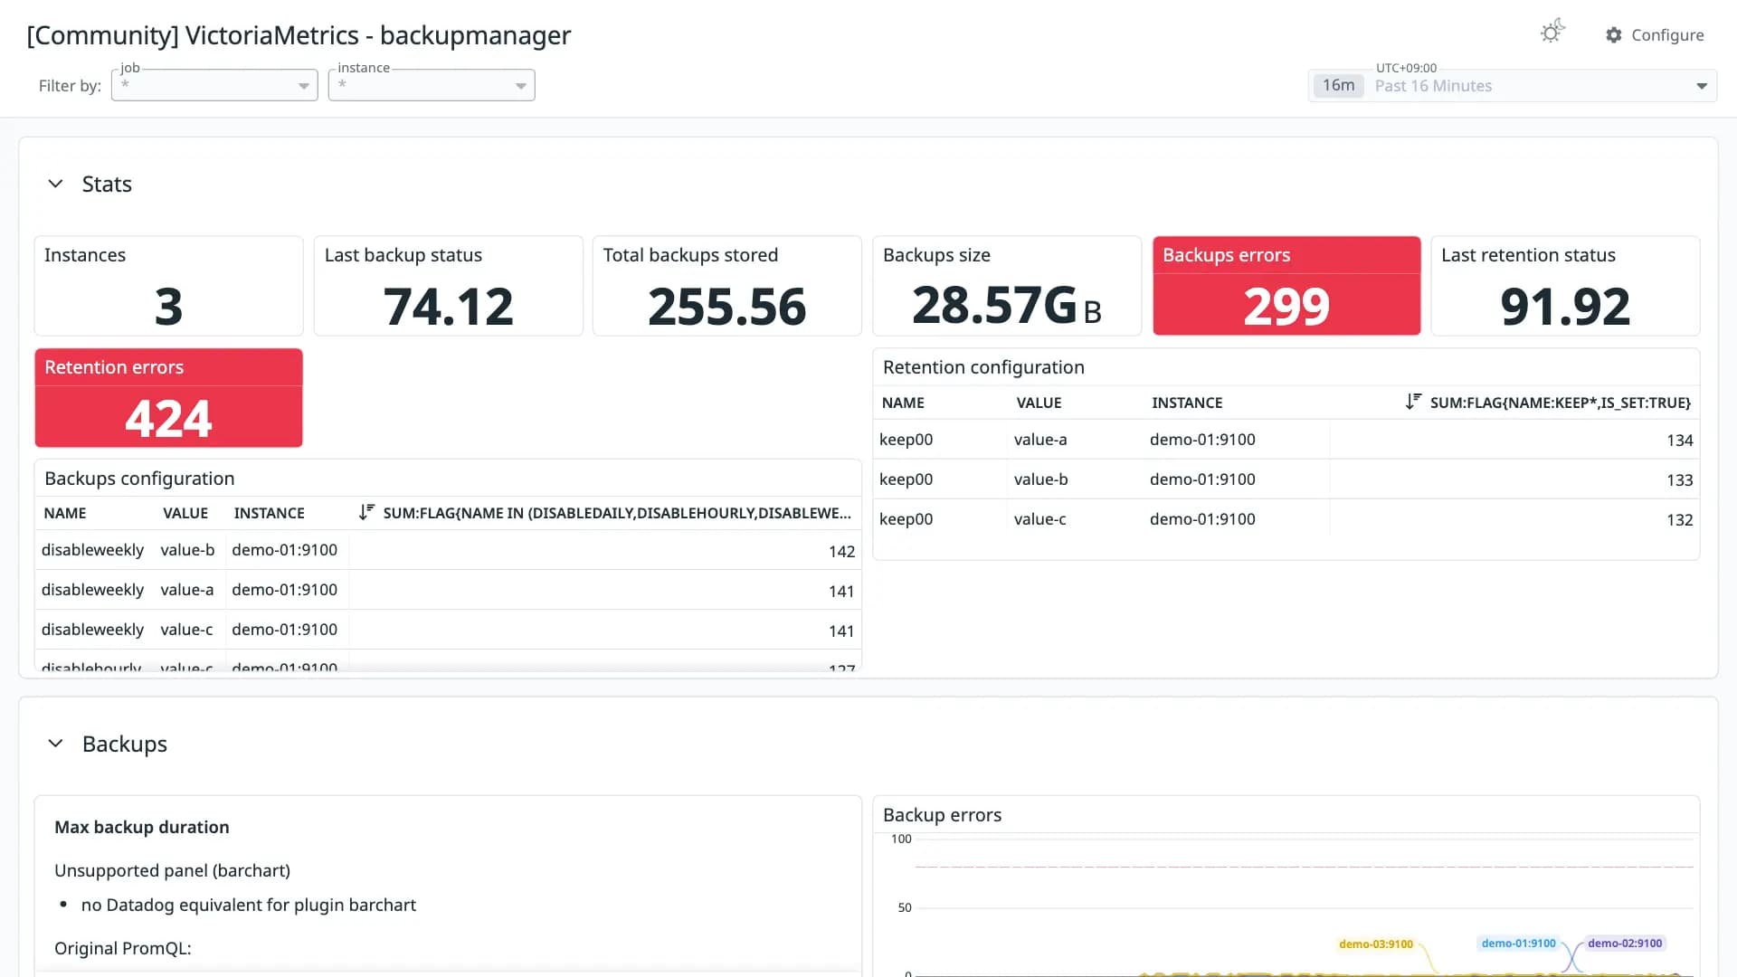Click the SUM:FLAG{NAME:KEEP*,IS_SET:TRUE} column header
The height and width of the screenshot is (977, 1737).
[x=1560, y=403]
